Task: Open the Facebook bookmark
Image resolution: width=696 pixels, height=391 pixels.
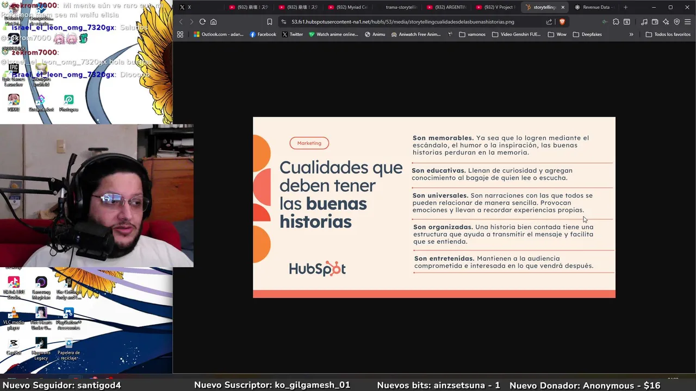Action: tap(263, 34)
